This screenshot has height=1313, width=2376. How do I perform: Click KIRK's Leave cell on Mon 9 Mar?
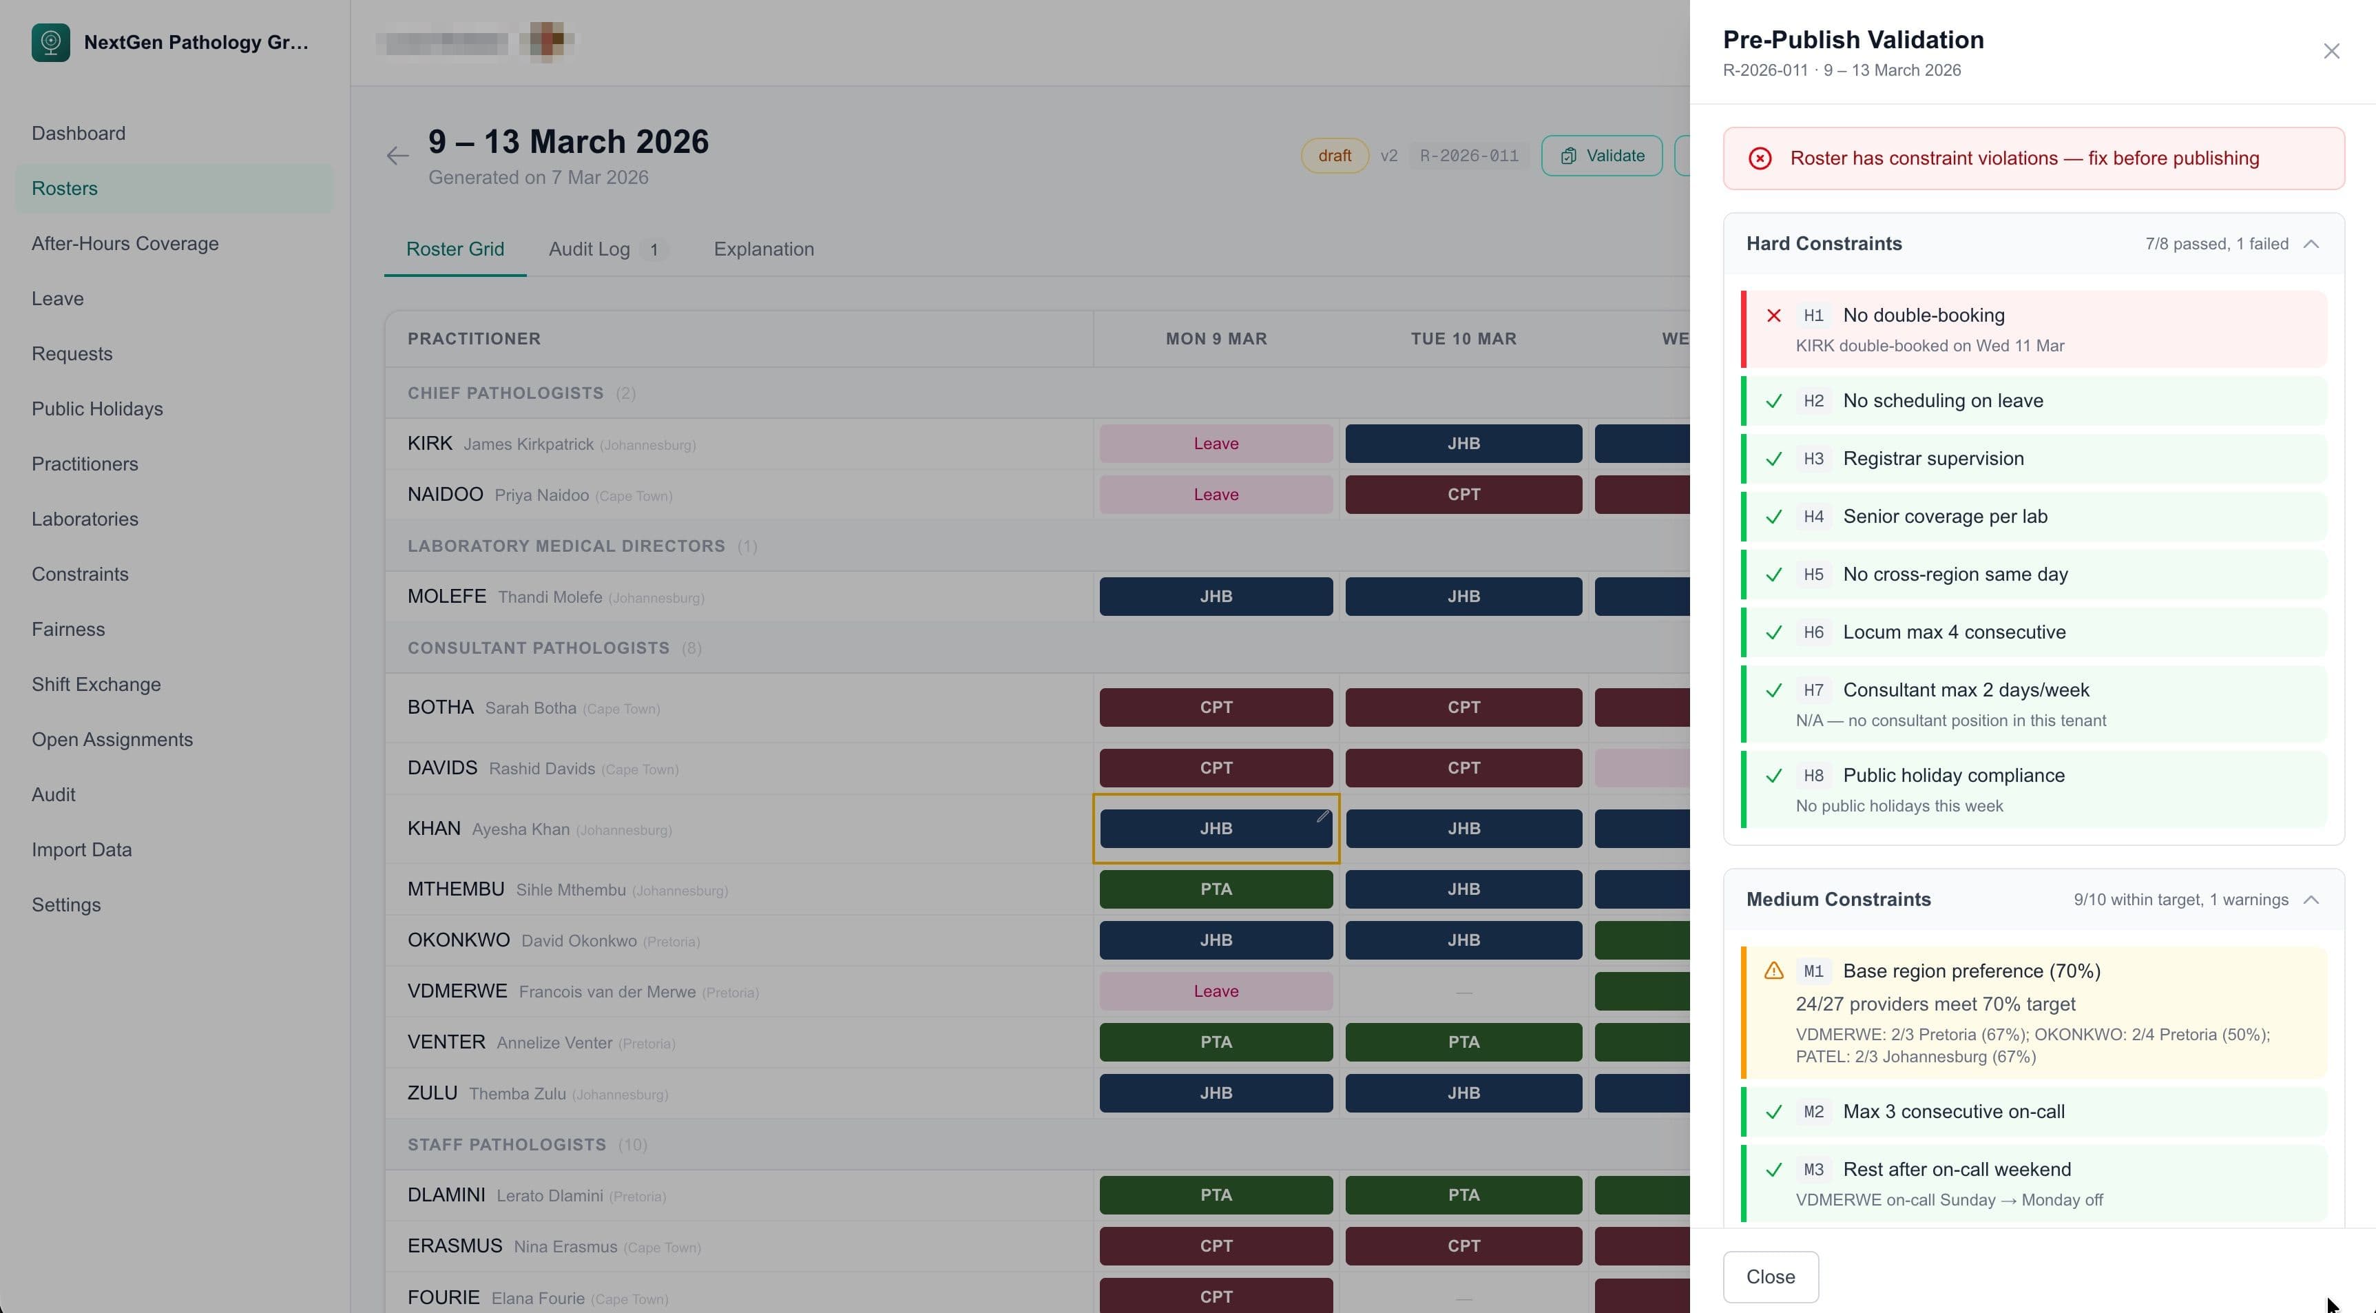[1216, 443]
